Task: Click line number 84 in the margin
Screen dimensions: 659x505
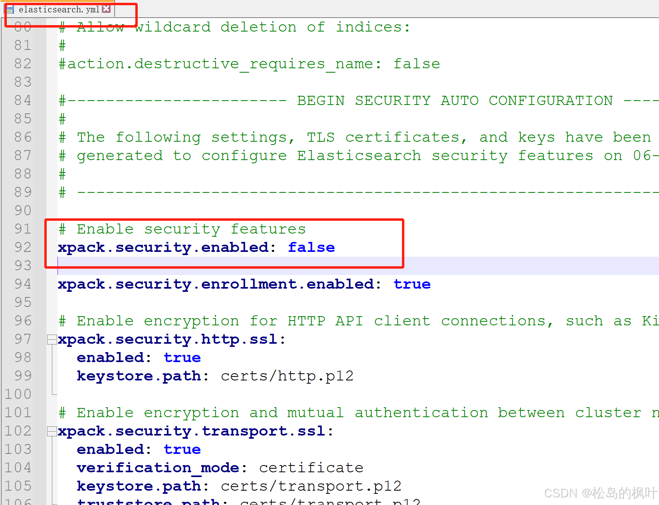Action: (23, 101)
